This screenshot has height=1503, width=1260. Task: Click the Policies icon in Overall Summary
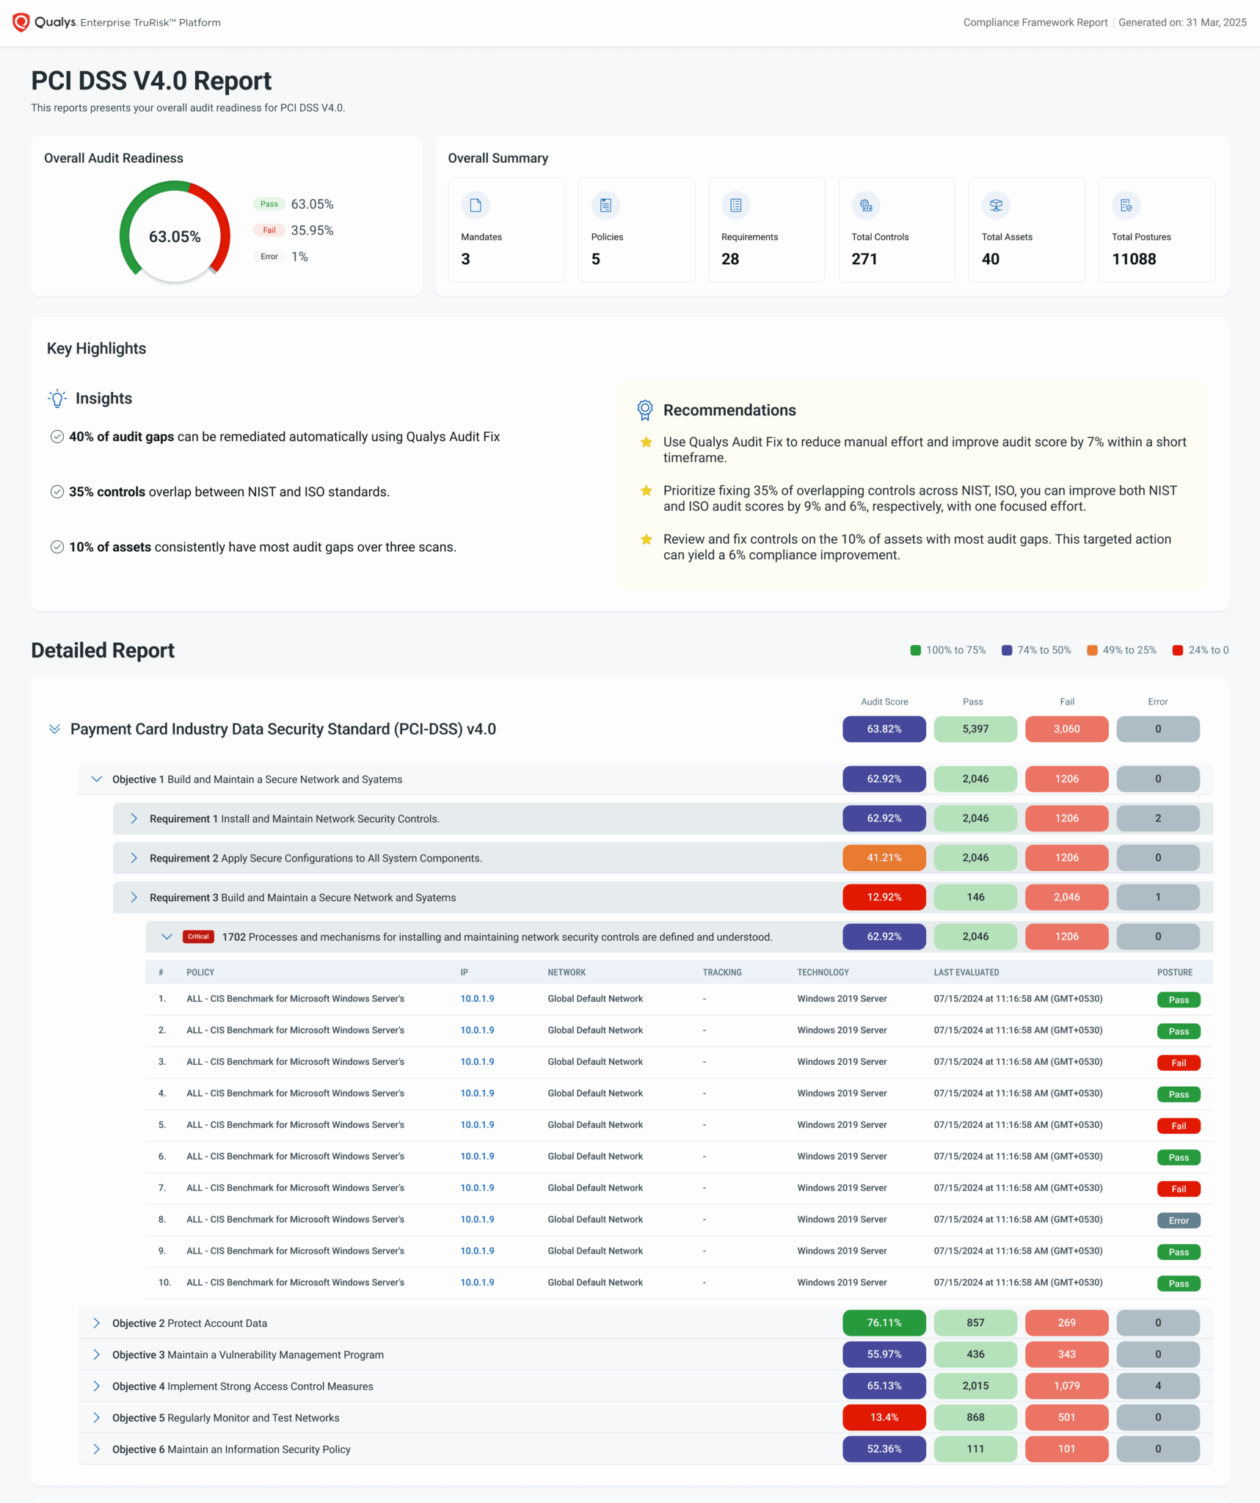click(605, 205)
